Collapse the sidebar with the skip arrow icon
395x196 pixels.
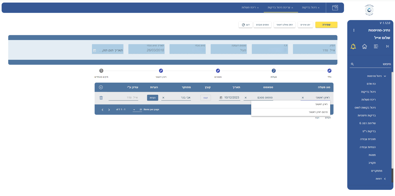[x=387, y=46]
